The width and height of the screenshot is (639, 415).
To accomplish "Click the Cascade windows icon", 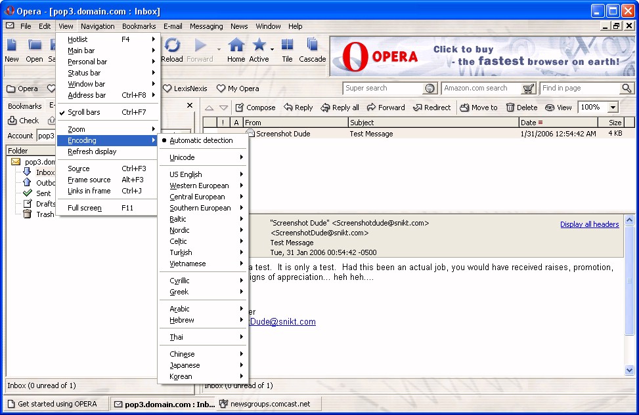I will pyautogui.click(x=312, y=46).
